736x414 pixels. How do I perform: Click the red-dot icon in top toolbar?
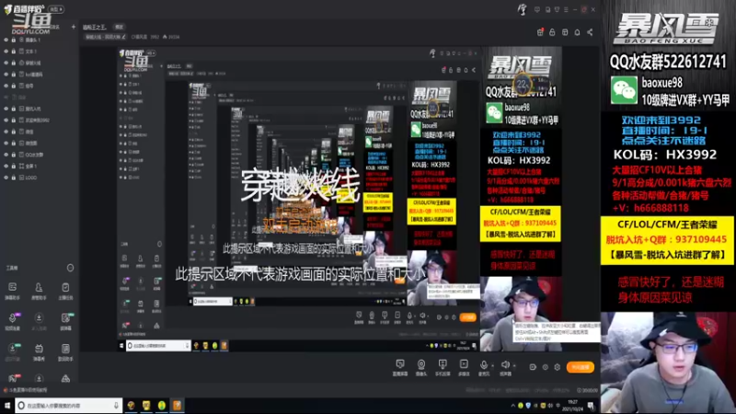tap(540, 32)
